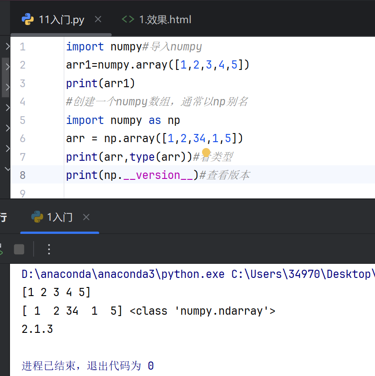
Task: Expand the sidebar chevron beside line 1
Action: pos(7,46)
